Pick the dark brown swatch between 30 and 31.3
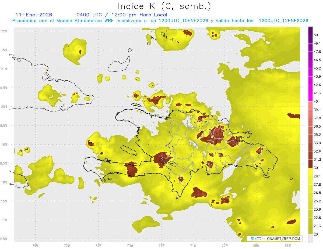Image resolution: width=323 pixels, height=249 pixels. click(310, 164)
